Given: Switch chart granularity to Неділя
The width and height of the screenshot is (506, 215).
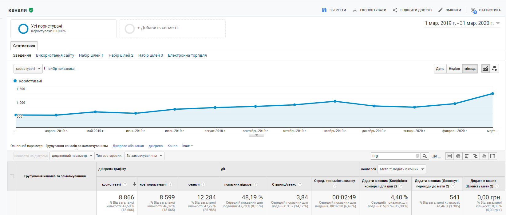Looking at the screenshot, I should coord(454,69).
